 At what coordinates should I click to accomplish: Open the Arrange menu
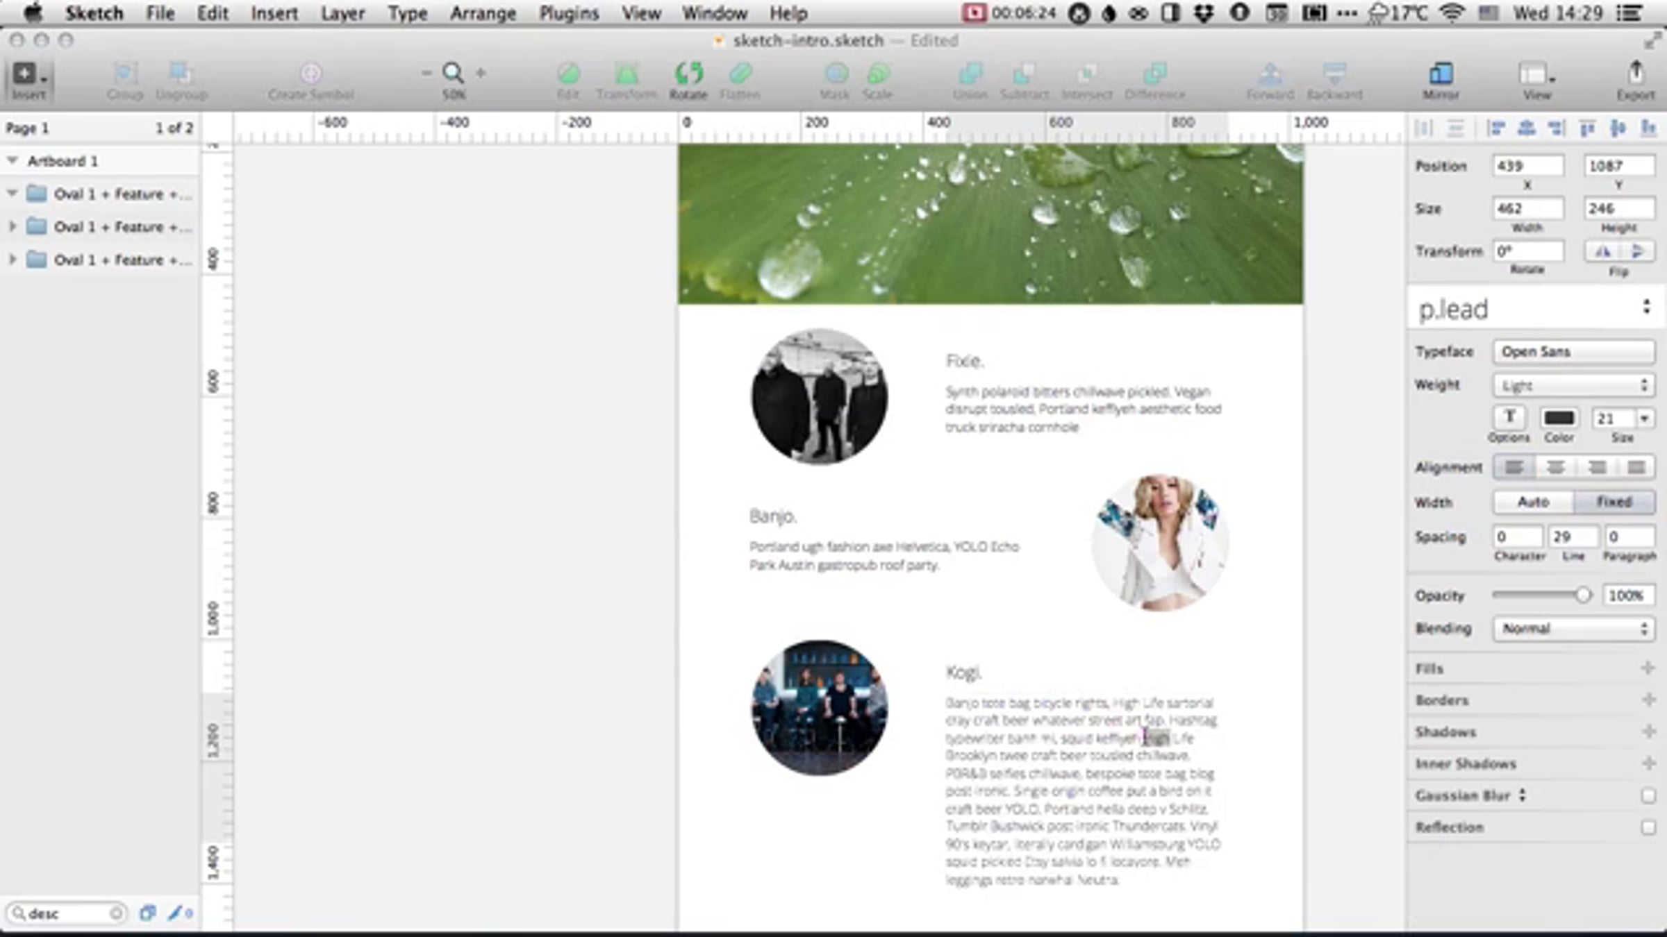483,13
